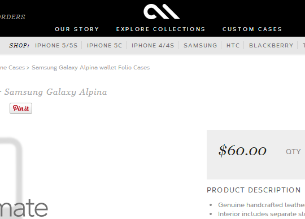Open the Explore Collections menu
The width and height of the screenshot is (305, 219).
point(160,29)
